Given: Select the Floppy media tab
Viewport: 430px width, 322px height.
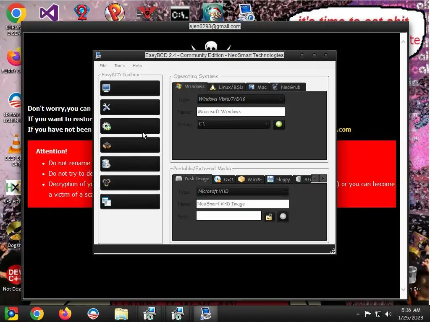Looking at the screenshot, I should tap(278, 179).
